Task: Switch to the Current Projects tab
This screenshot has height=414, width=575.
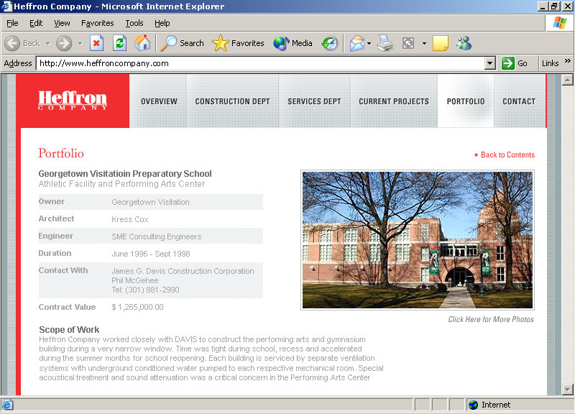Action: [x=393, y=101]
